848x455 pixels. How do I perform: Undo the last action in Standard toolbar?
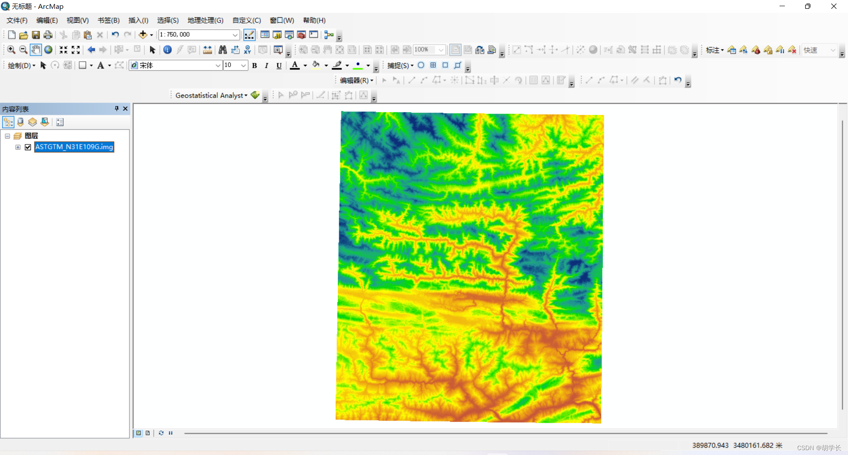(115, 35)
